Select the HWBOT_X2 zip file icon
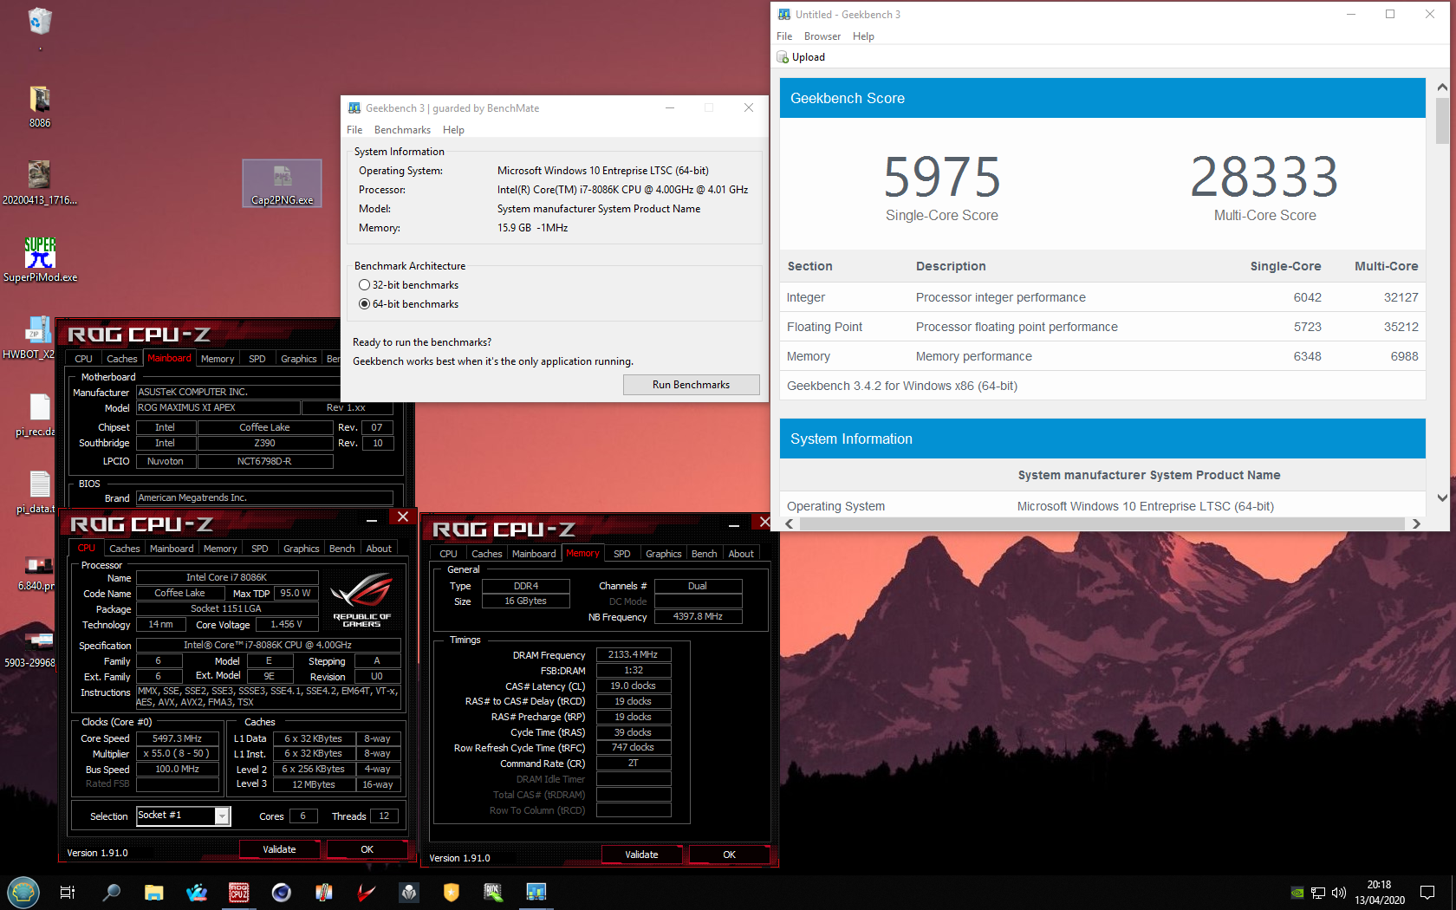This screenshot has height=910, width=1456. coord(29,338)
